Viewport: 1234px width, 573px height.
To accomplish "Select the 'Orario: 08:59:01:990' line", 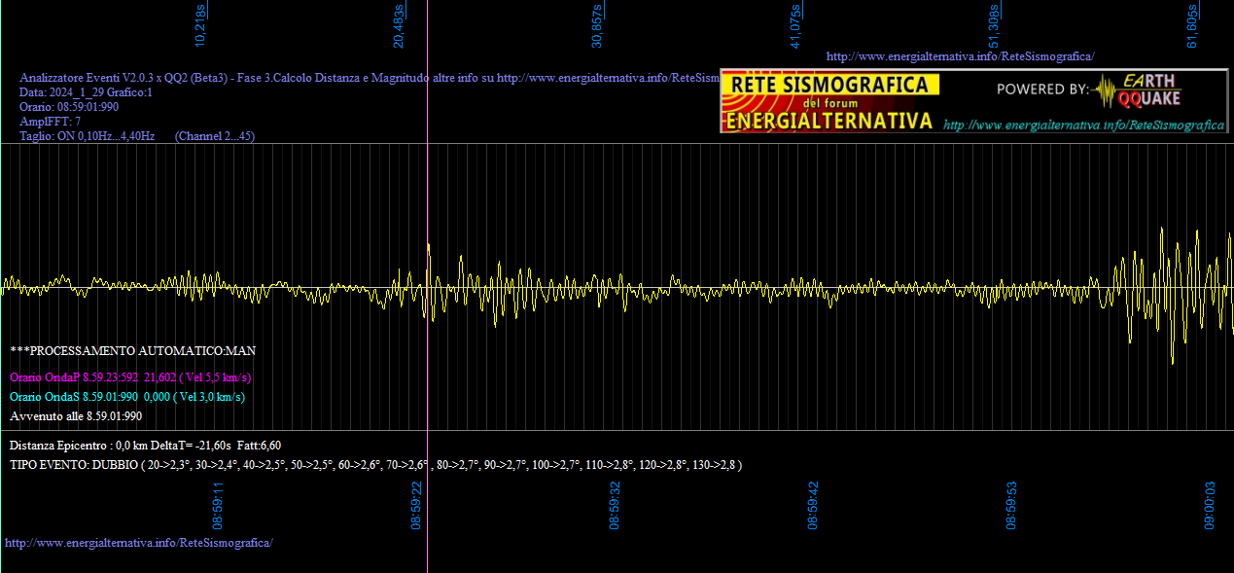I will 69,107.
